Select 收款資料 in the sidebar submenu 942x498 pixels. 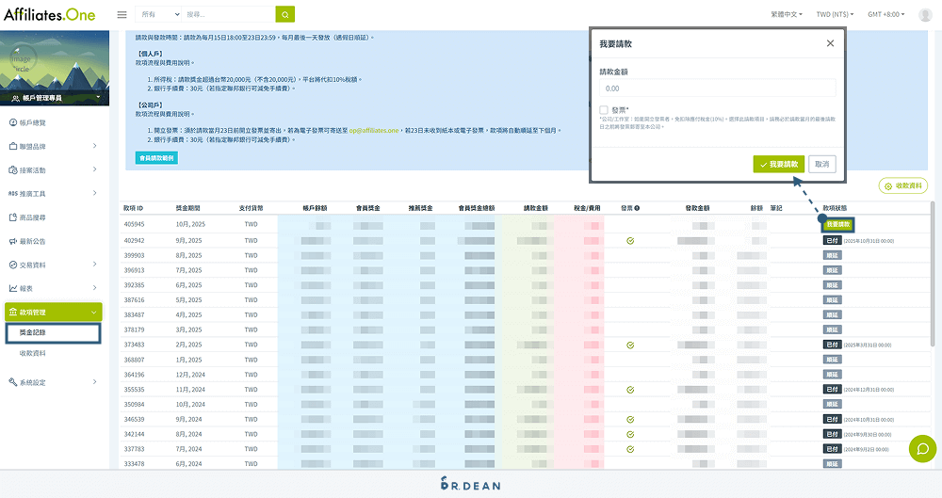[x=32, y=353]
